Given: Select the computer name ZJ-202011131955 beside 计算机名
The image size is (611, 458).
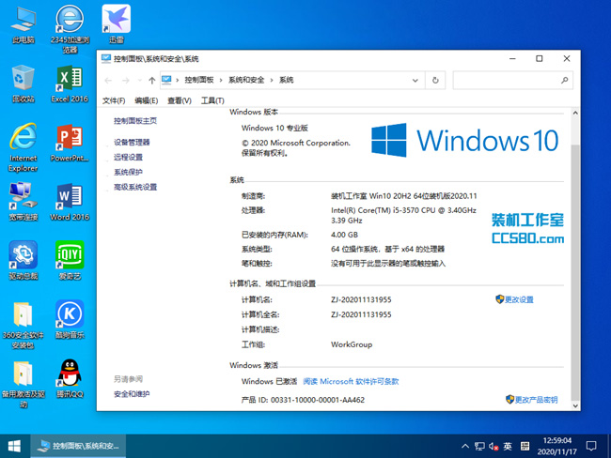Looking at the screenshot, I should click(361, 299).
